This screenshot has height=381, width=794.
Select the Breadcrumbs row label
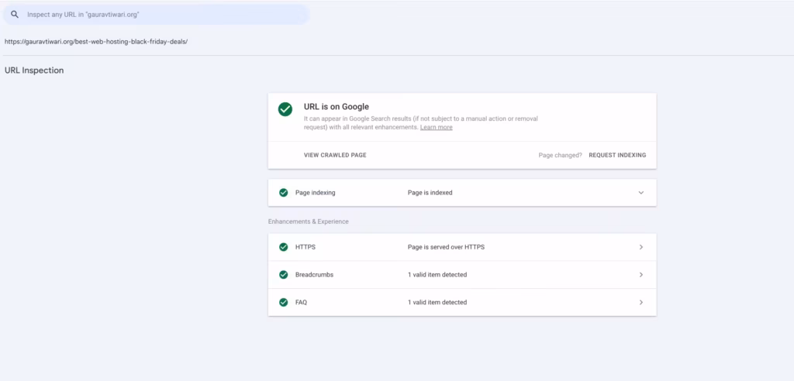point(314,275)
